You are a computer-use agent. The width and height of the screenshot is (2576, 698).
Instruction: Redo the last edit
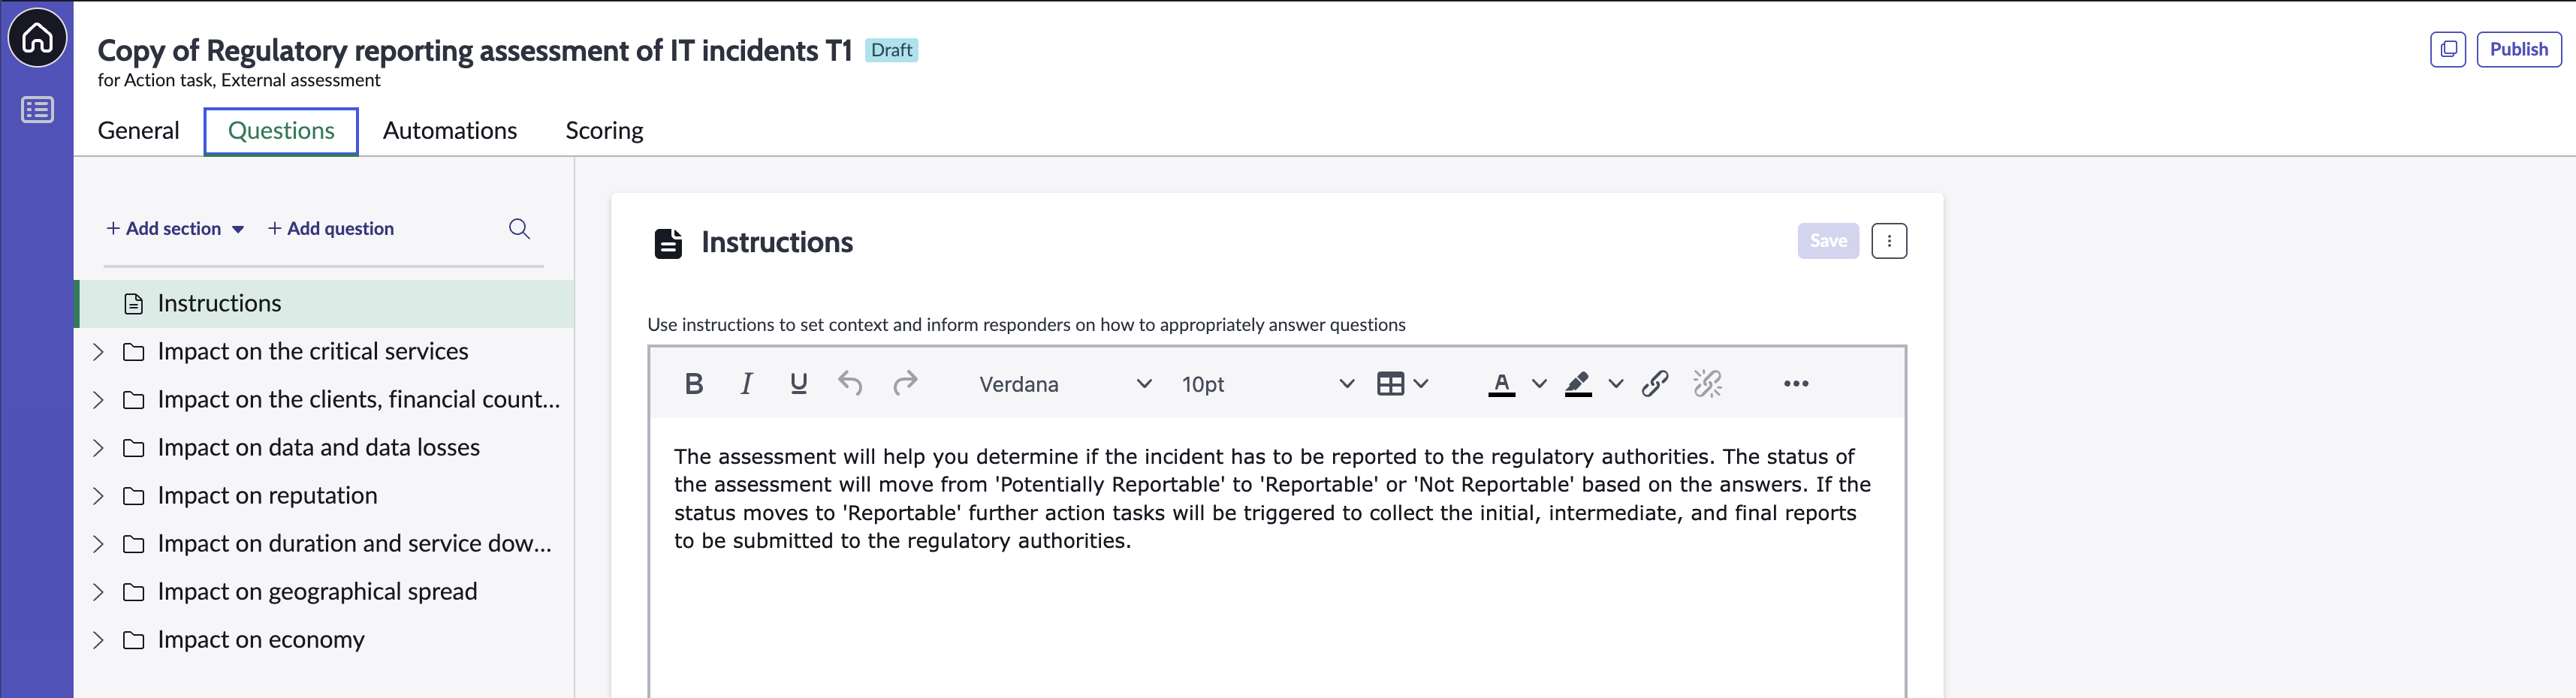click(905, 384)
